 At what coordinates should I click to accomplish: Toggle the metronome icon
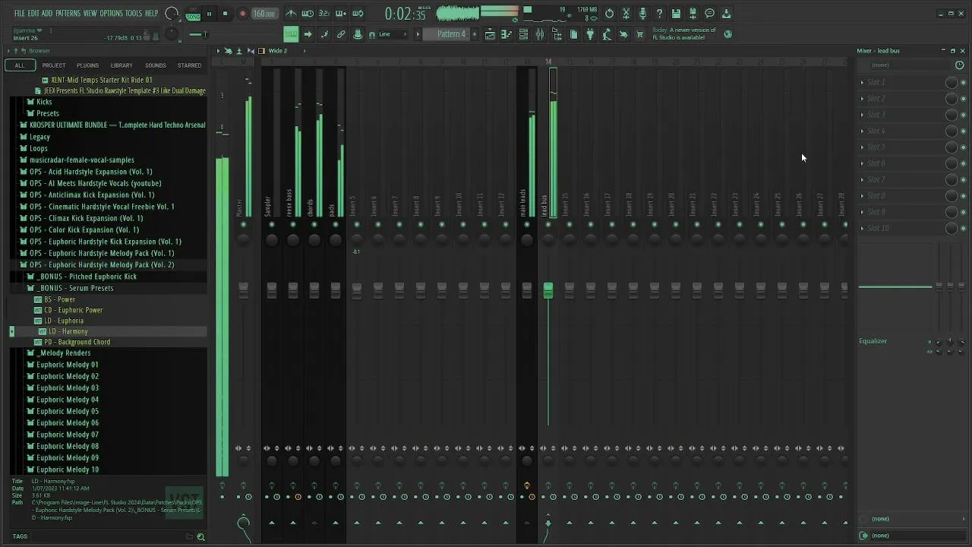[x=291, y=14]
